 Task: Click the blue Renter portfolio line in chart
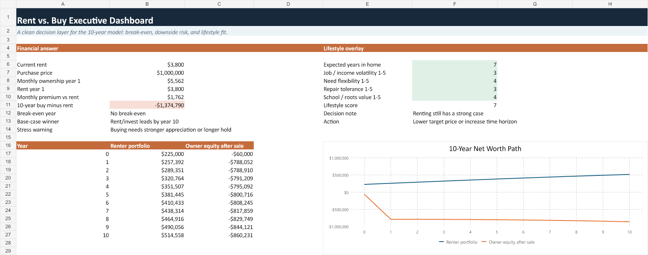497,179
